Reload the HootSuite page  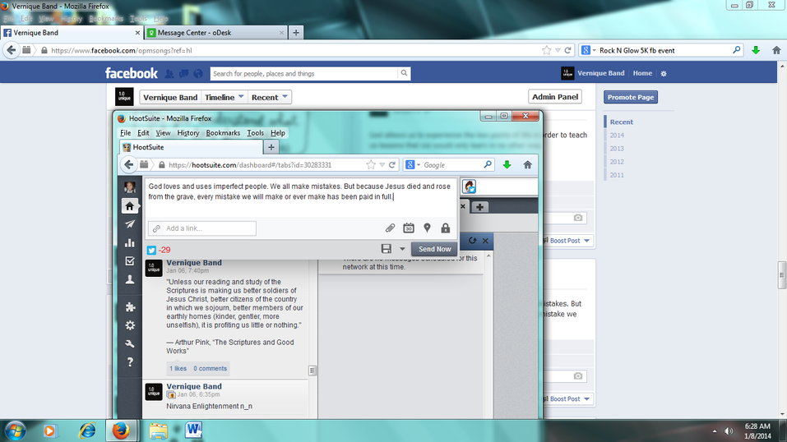[392, 164]
